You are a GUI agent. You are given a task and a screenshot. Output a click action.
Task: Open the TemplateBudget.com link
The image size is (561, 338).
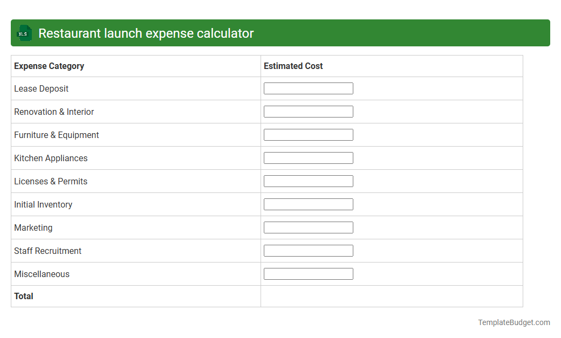point(514,322)
